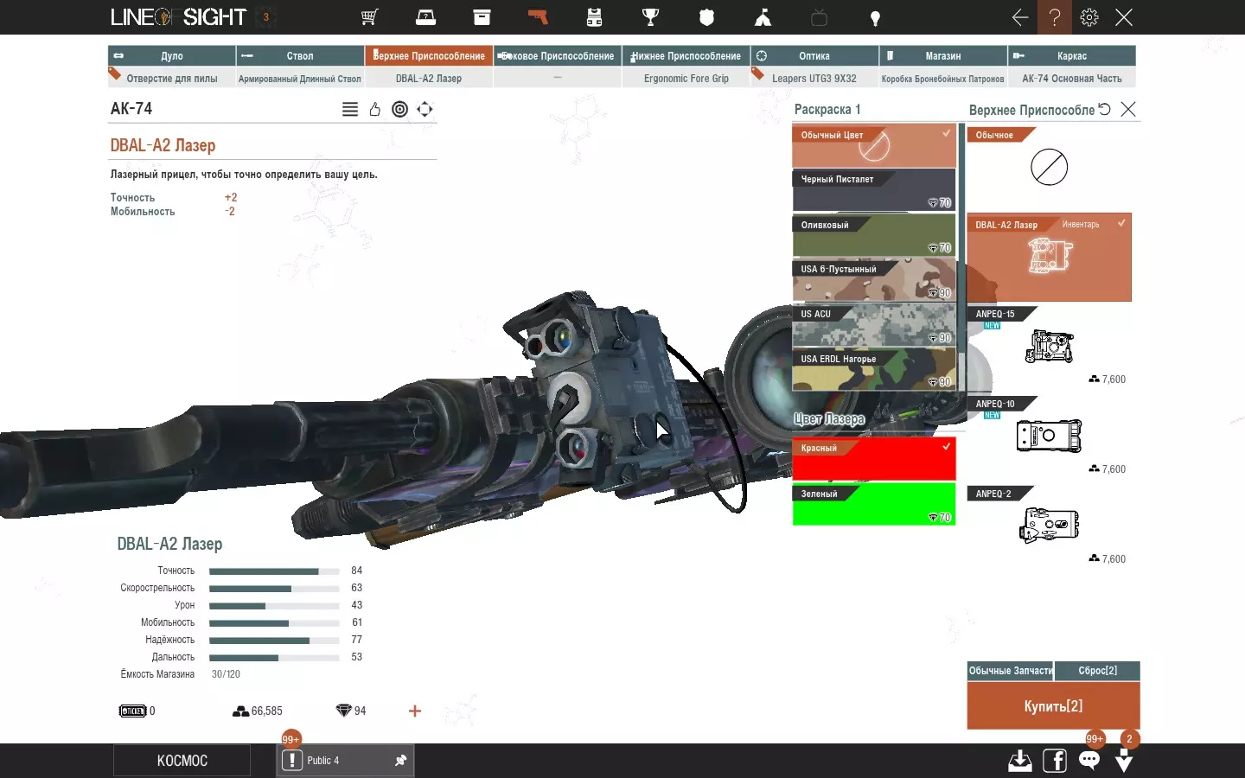The height and width of the screenshot is (778, 1245).
Task: Choose the Оливковый paint swatch
Action: coord(874,235)
